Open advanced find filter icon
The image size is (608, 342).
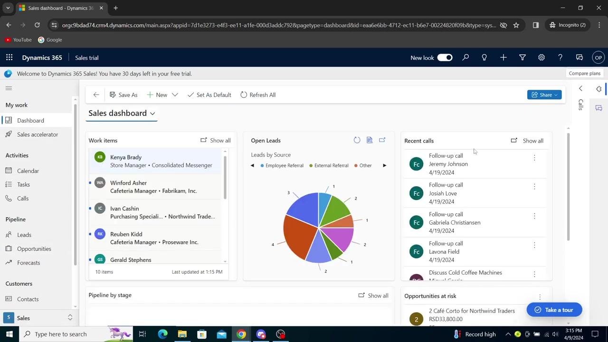tap(522, 57)
